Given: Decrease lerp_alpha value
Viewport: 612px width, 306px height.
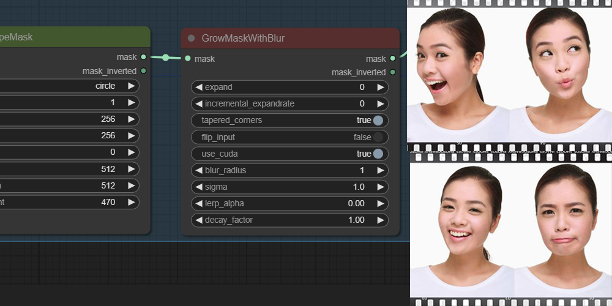Looking at the screenshot, I should [199, 203].
